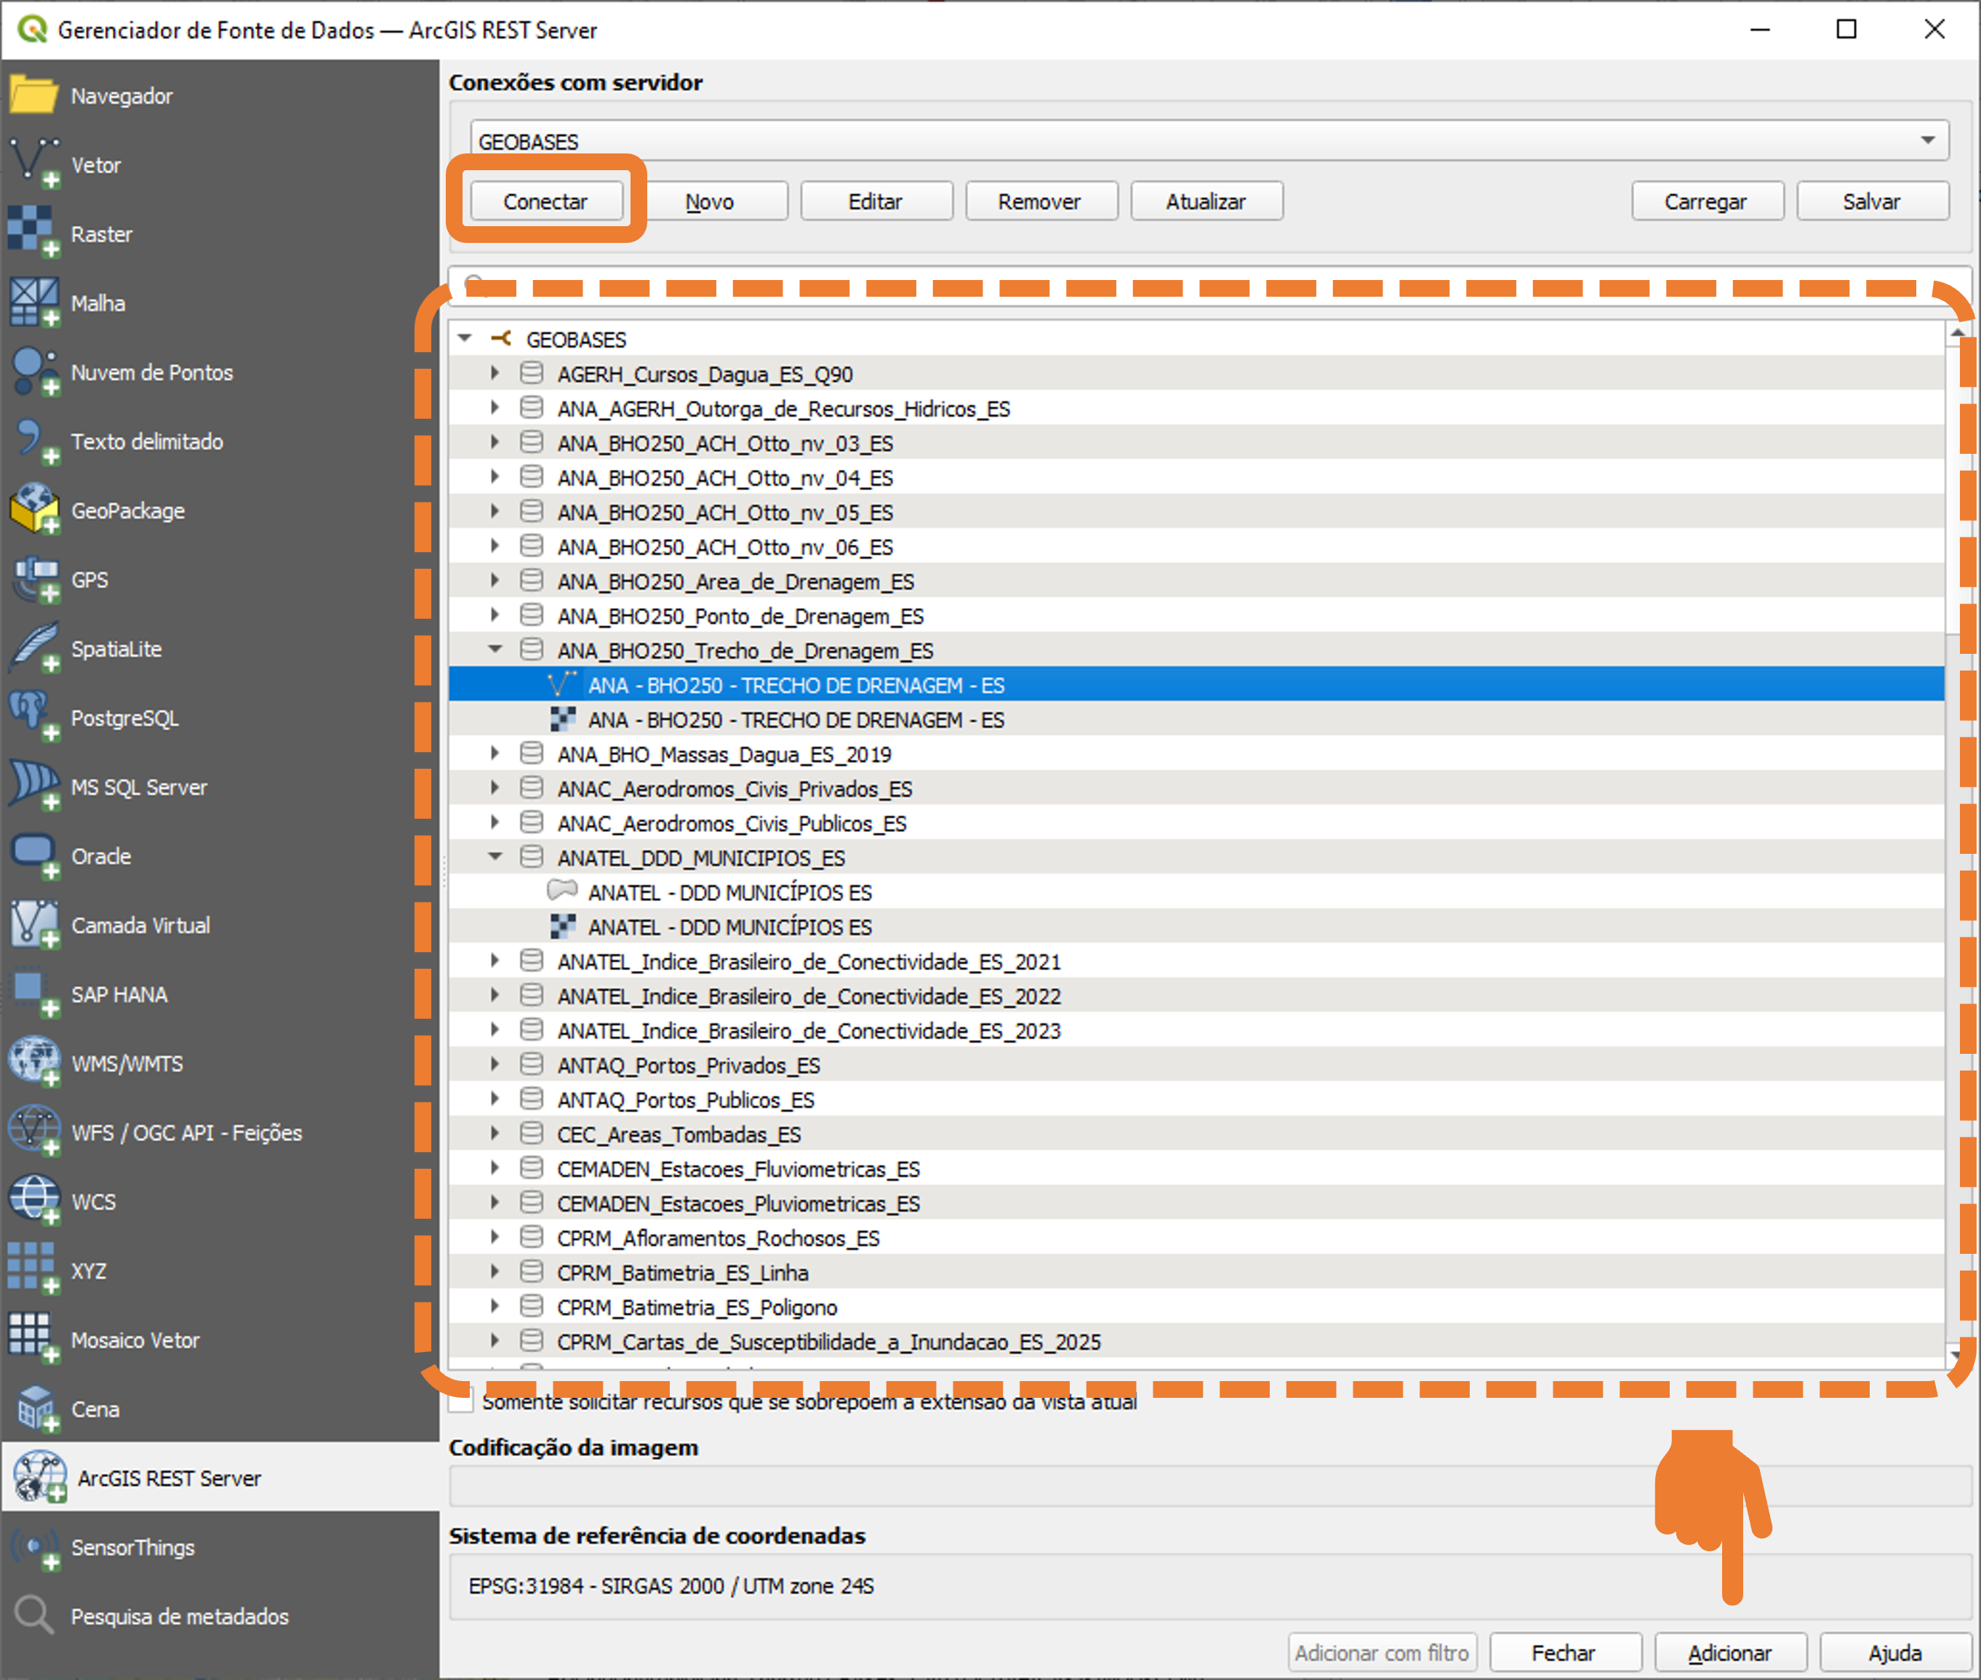Open the Navegador folder icon

point(34,95)
